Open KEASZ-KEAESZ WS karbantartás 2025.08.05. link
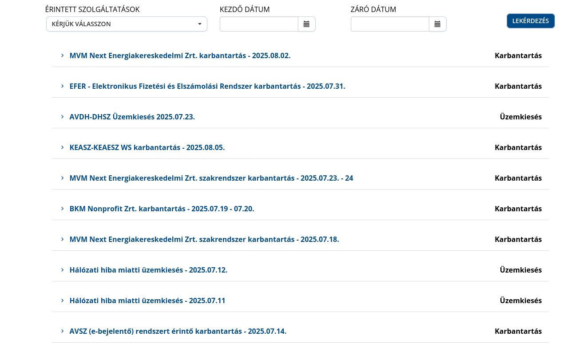 147,147
